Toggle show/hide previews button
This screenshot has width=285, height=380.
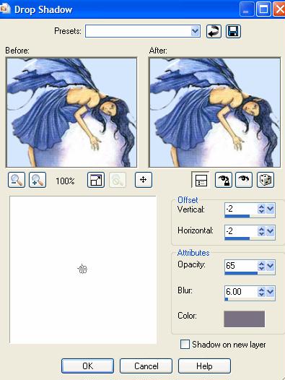coord(201,180)
